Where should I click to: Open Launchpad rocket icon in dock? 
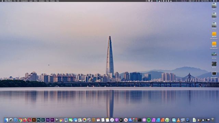coord(11,120)
